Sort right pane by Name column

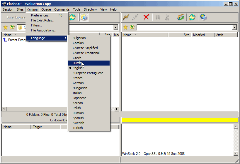click(x=145, y=35)
